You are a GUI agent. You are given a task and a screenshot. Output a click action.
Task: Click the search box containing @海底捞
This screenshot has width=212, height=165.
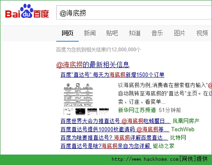pos(134,12)
